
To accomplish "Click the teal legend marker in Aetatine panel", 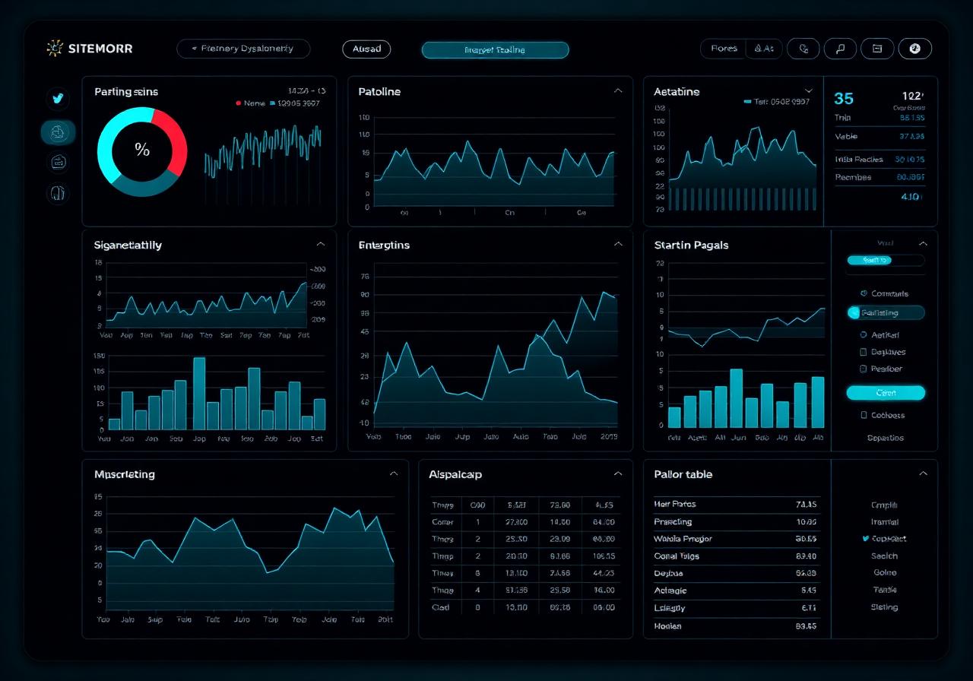I will coord(747,101).
